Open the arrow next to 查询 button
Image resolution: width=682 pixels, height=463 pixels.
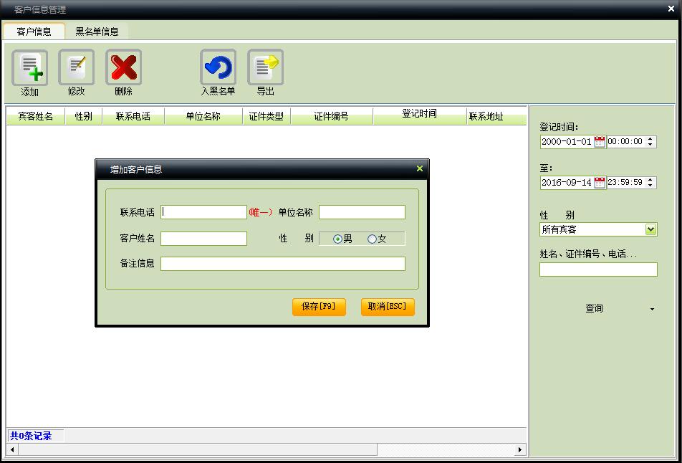click(x=651, y=309)
